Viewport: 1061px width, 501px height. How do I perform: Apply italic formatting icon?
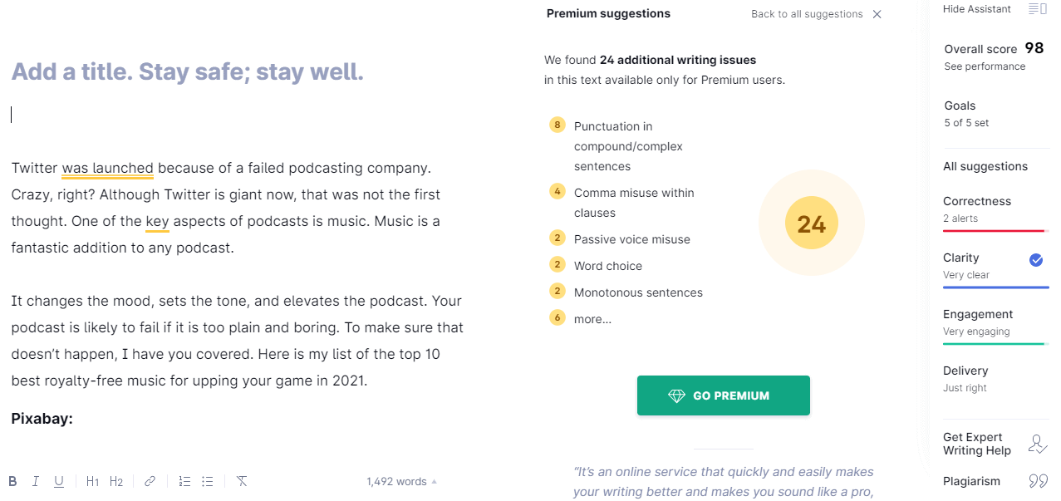(36, 481)
